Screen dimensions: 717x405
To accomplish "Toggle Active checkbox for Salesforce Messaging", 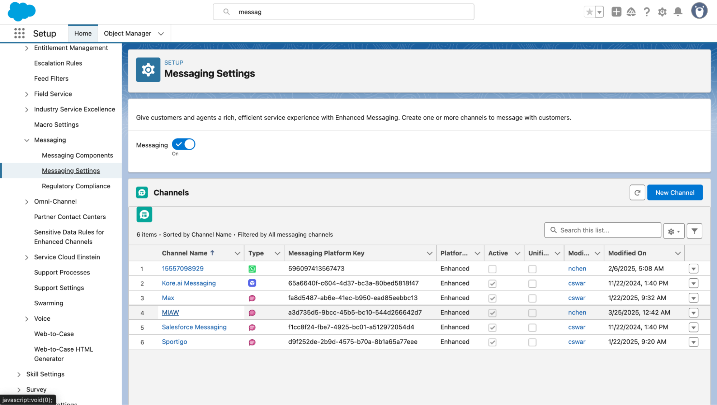I will [492, 328].
